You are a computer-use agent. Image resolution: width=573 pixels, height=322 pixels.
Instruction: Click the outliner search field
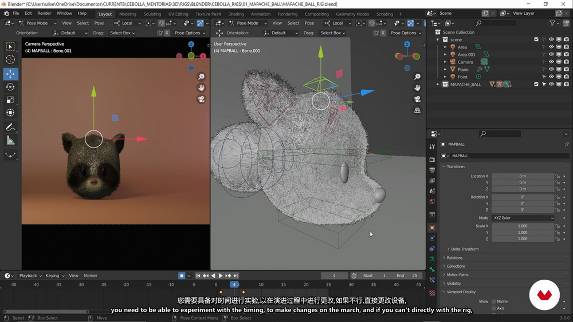[496, 23]
